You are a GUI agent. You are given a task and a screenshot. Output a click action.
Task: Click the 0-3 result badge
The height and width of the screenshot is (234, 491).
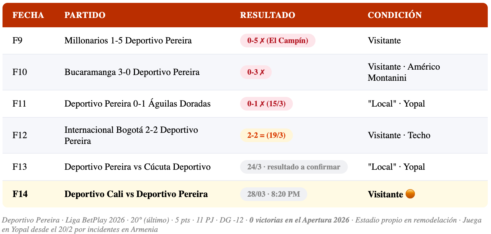click(x=256, y=72)
